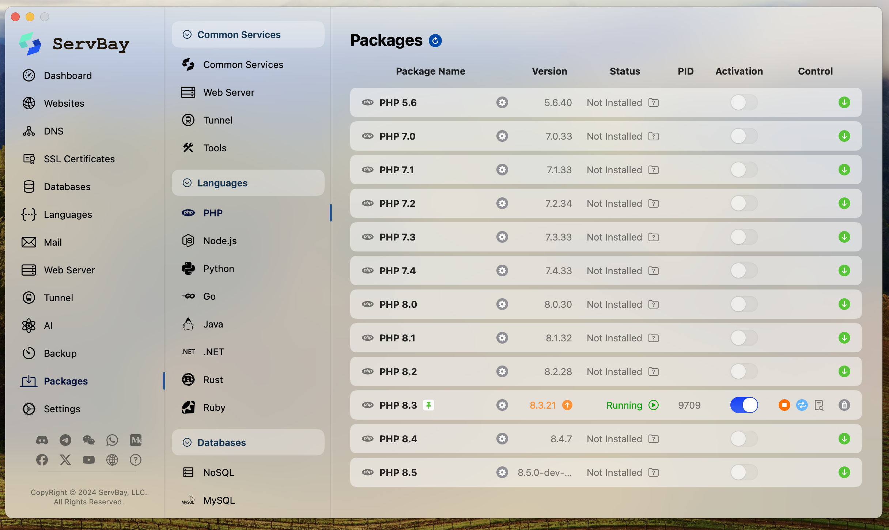The height and width of the screenshot is (530, 889).
Task: Enable the PHP 5.6 activation switch
Action: coord(744,102)
